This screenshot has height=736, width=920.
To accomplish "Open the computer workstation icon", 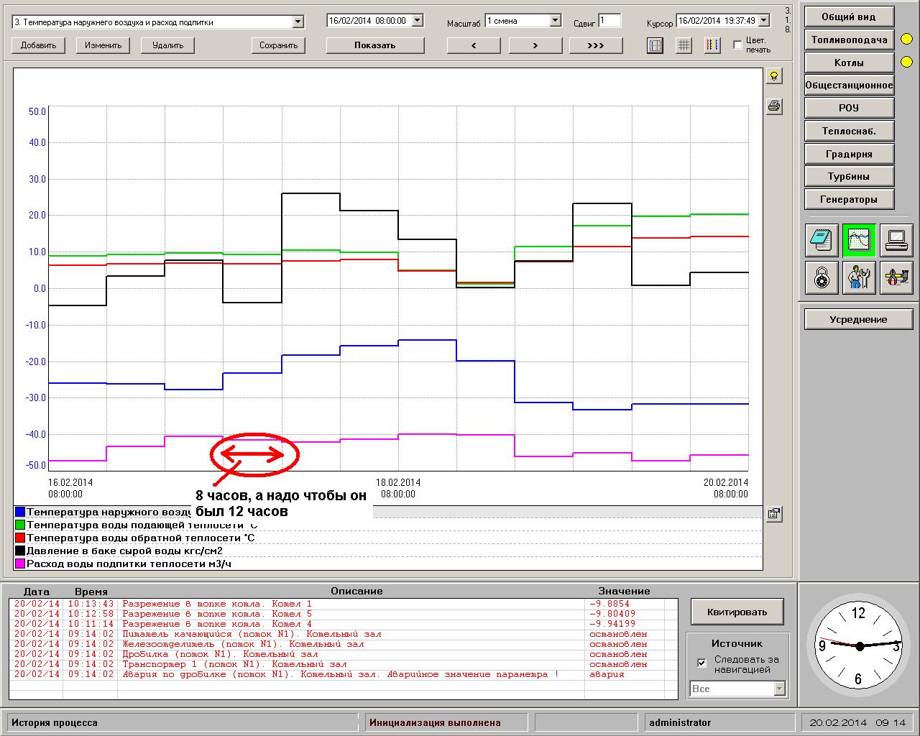I will coord(896,240).
